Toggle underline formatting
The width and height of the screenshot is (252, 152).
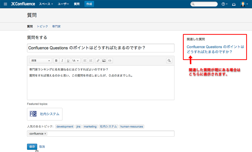pos(68,60)
